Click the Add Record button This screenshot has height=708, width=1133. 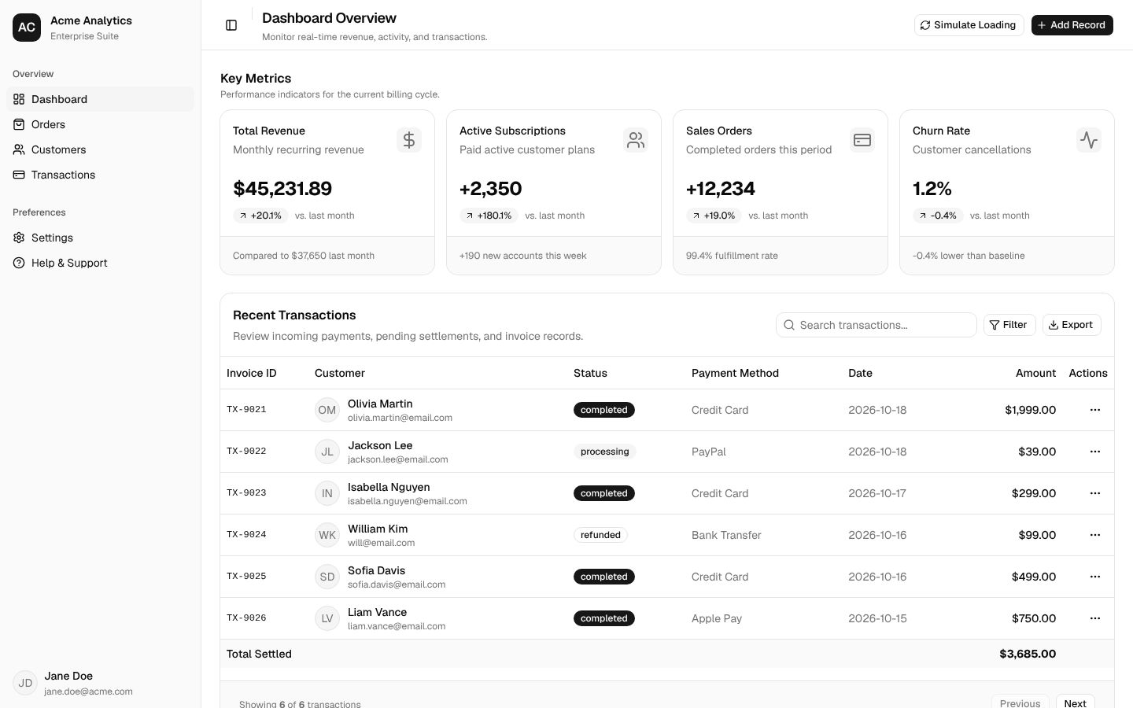(1072, 25)
